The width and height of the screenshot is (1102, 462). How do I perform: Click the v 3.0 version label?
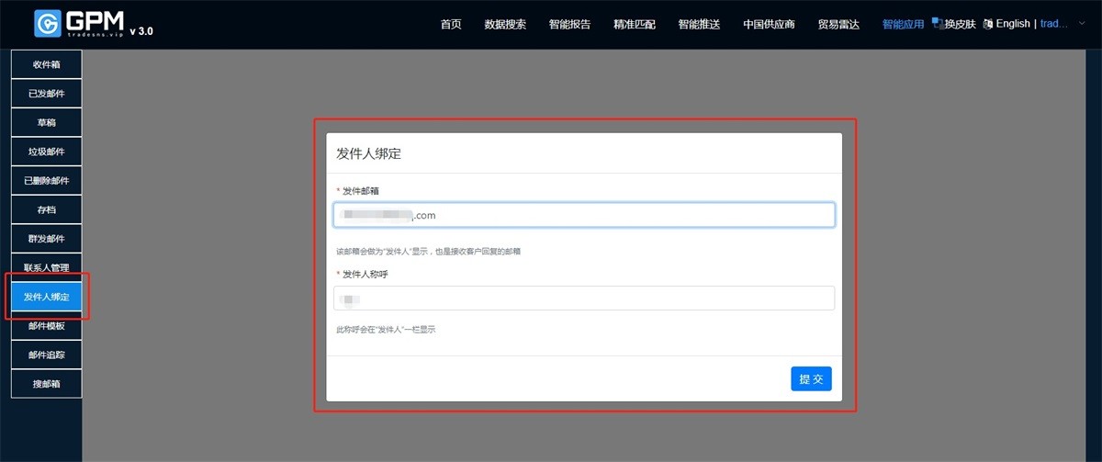coord(141,30)
